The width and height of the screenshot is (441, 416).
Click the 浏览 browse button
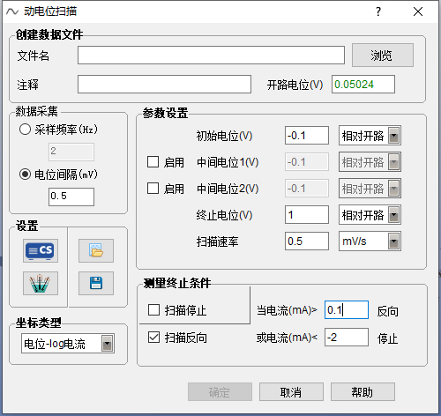pyautogui.click(x=383, y=56)
